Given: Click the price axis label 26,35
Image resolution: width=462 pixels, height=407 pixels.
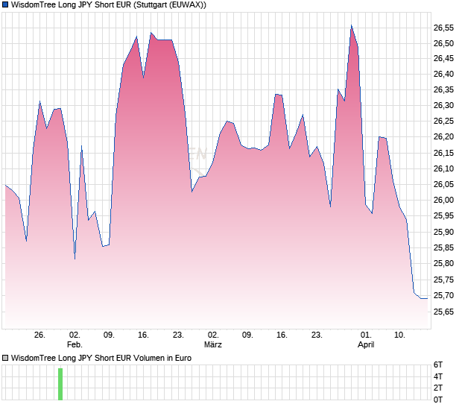Looking at the screenshot, I should point(443,89).
